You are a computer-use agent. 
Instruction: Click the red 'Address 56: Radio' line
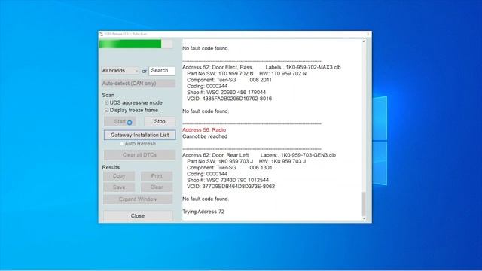click(204, 130)
